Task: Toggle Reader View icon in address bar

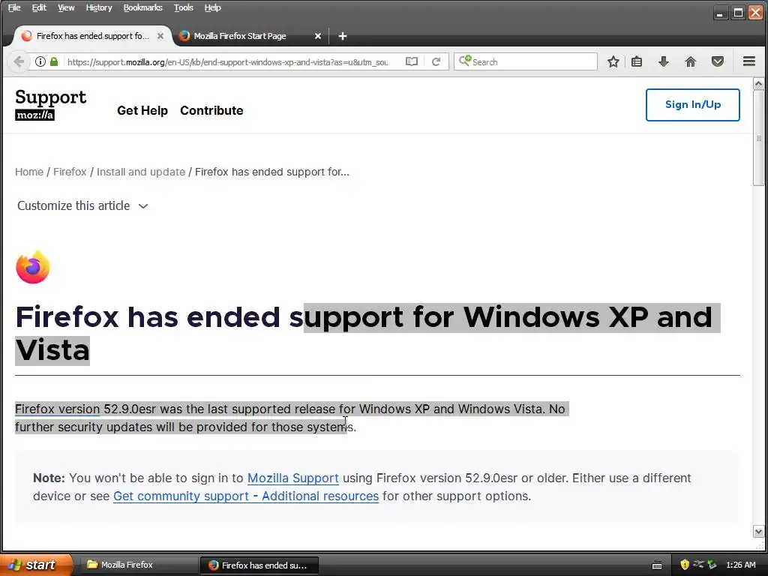Action: point(412,61)
